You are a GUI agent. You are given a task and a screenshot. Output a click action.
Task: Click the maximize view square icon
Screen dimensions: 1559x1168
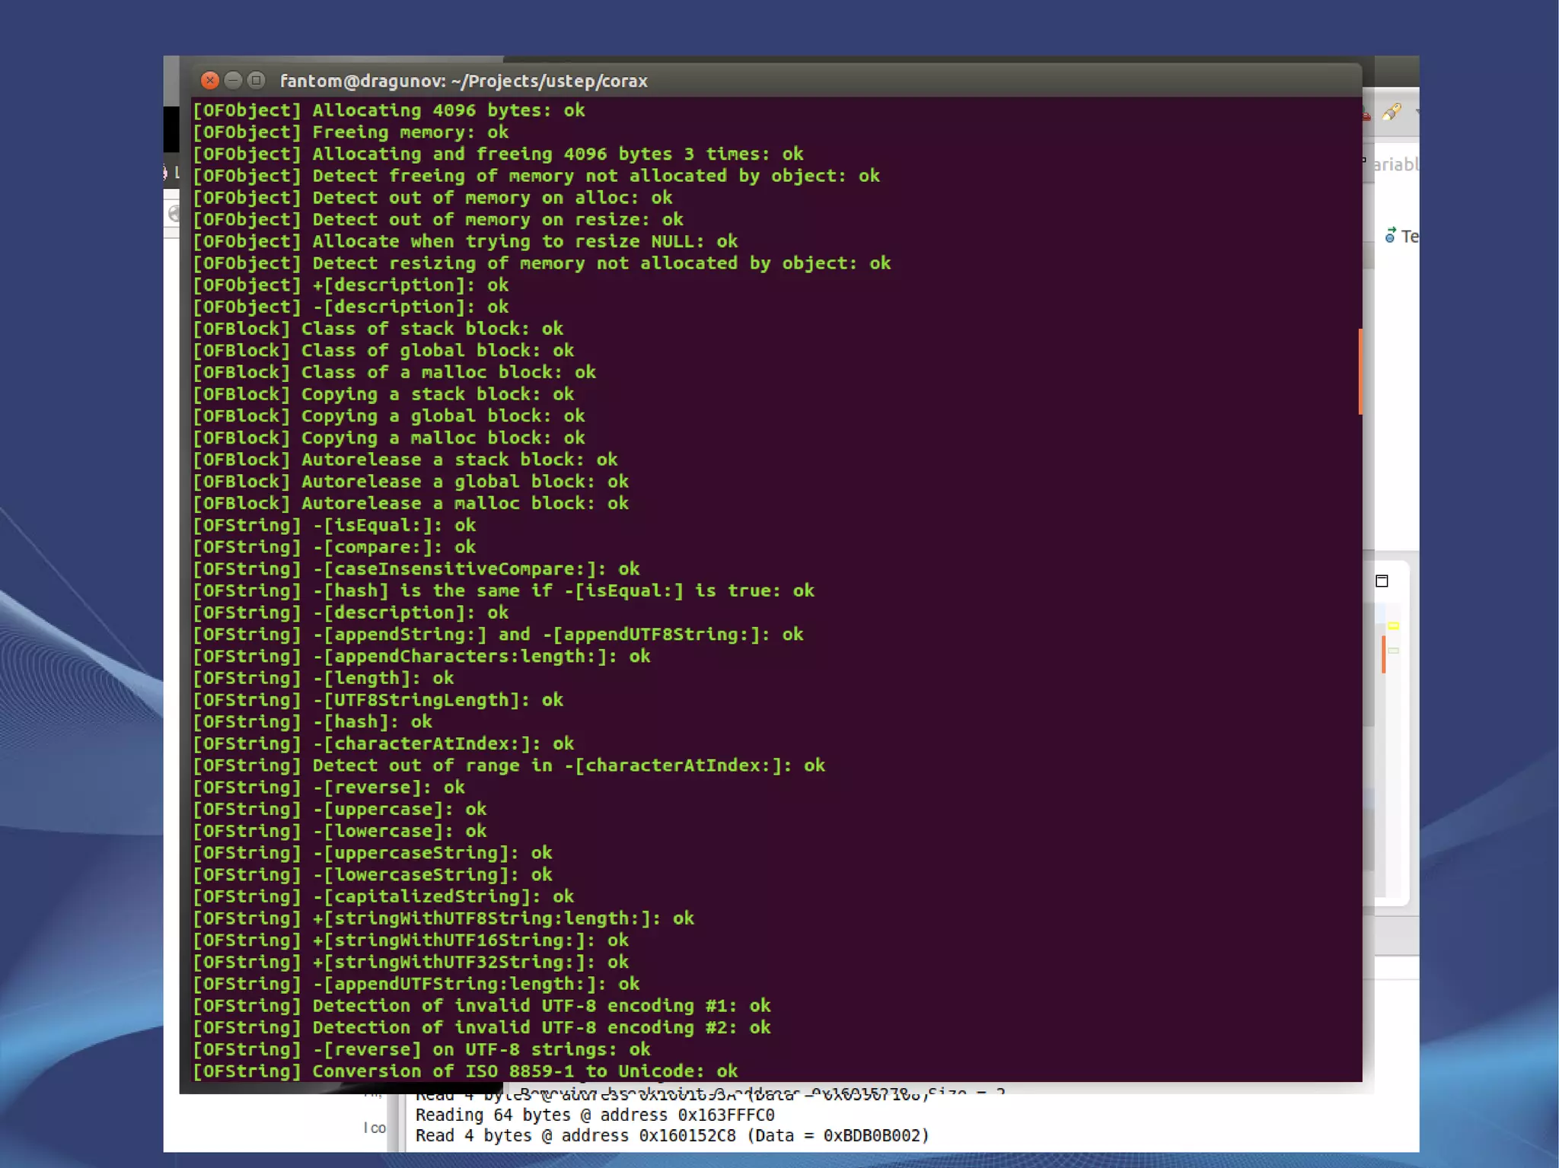1382,581
